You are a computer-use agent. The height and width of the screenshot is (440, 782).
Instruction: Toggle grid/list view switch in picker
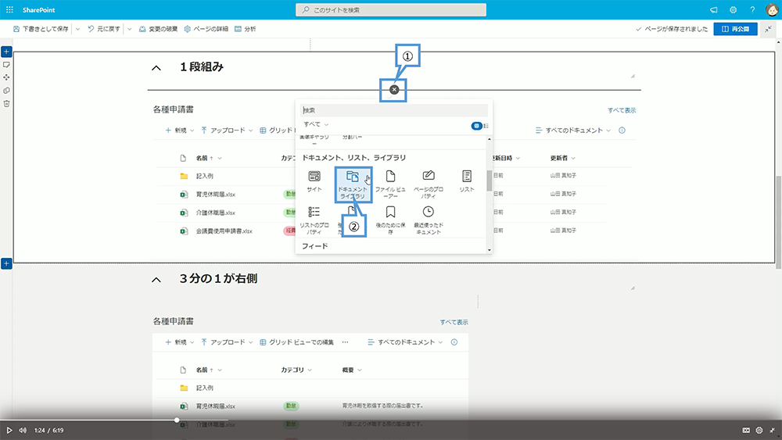click(x=480, y=126)
